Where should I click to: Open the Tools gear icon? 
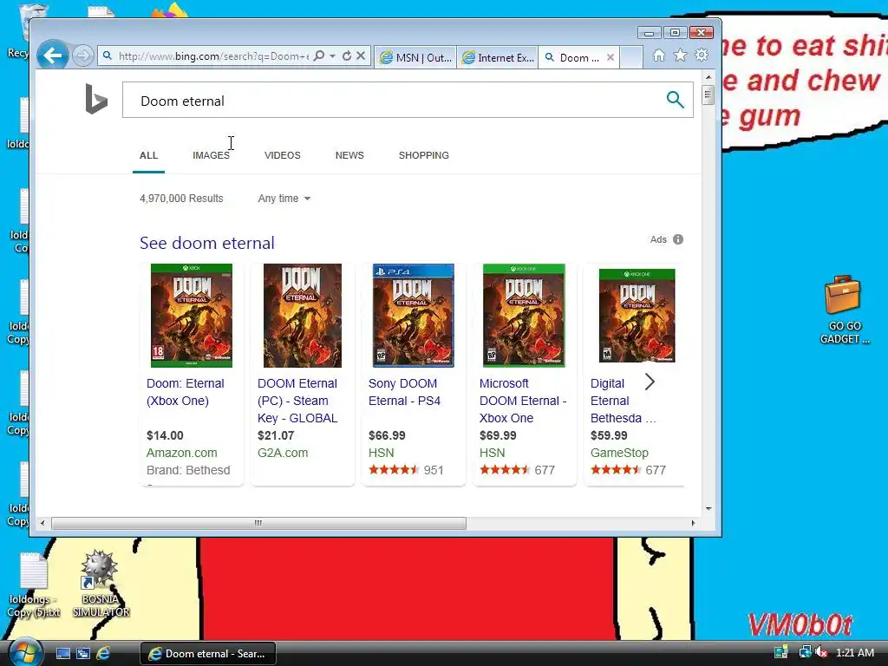[702, 55]
